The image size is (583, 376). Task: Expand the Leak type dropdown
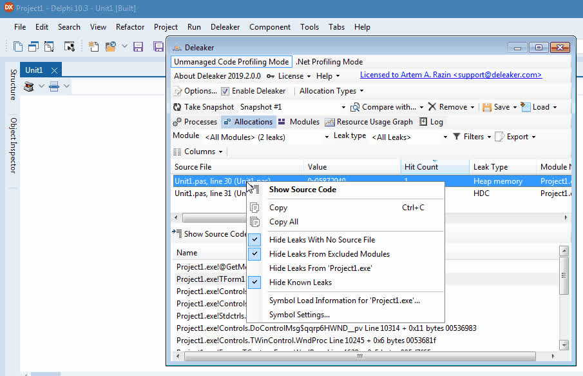point(445,137)
